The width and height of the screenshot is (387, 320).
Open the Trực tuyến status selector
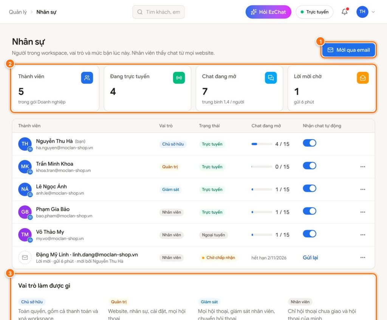click(314, 12)
